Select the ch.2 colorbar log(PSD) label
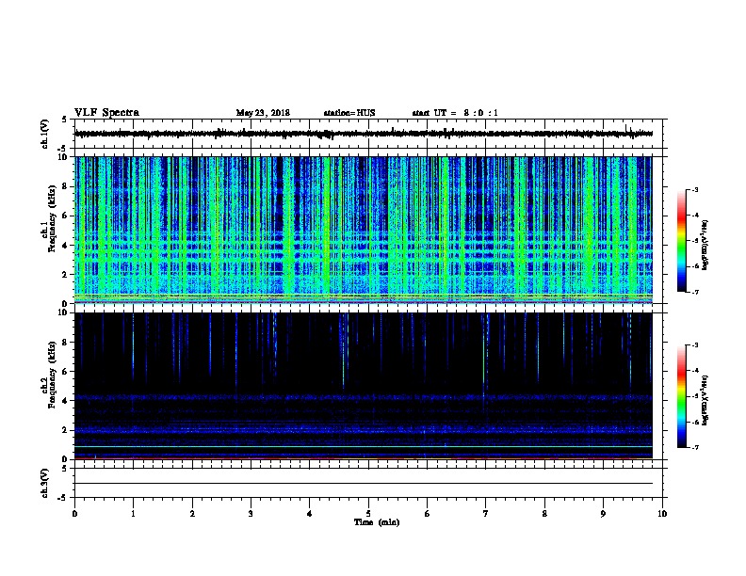 [x=705, y=400]
